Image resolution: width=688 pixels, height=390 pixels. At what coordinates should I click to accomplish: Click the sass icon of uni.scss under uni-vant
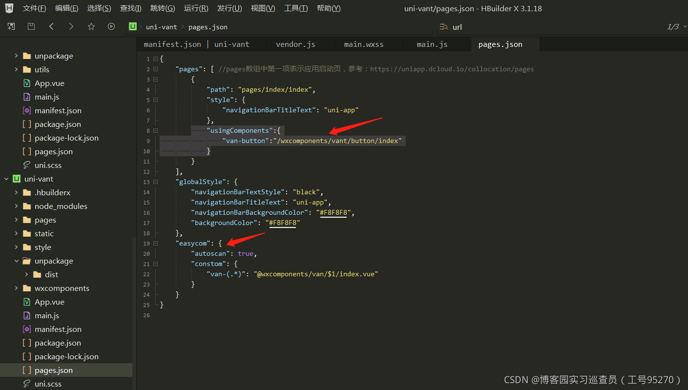click(27, 384)
